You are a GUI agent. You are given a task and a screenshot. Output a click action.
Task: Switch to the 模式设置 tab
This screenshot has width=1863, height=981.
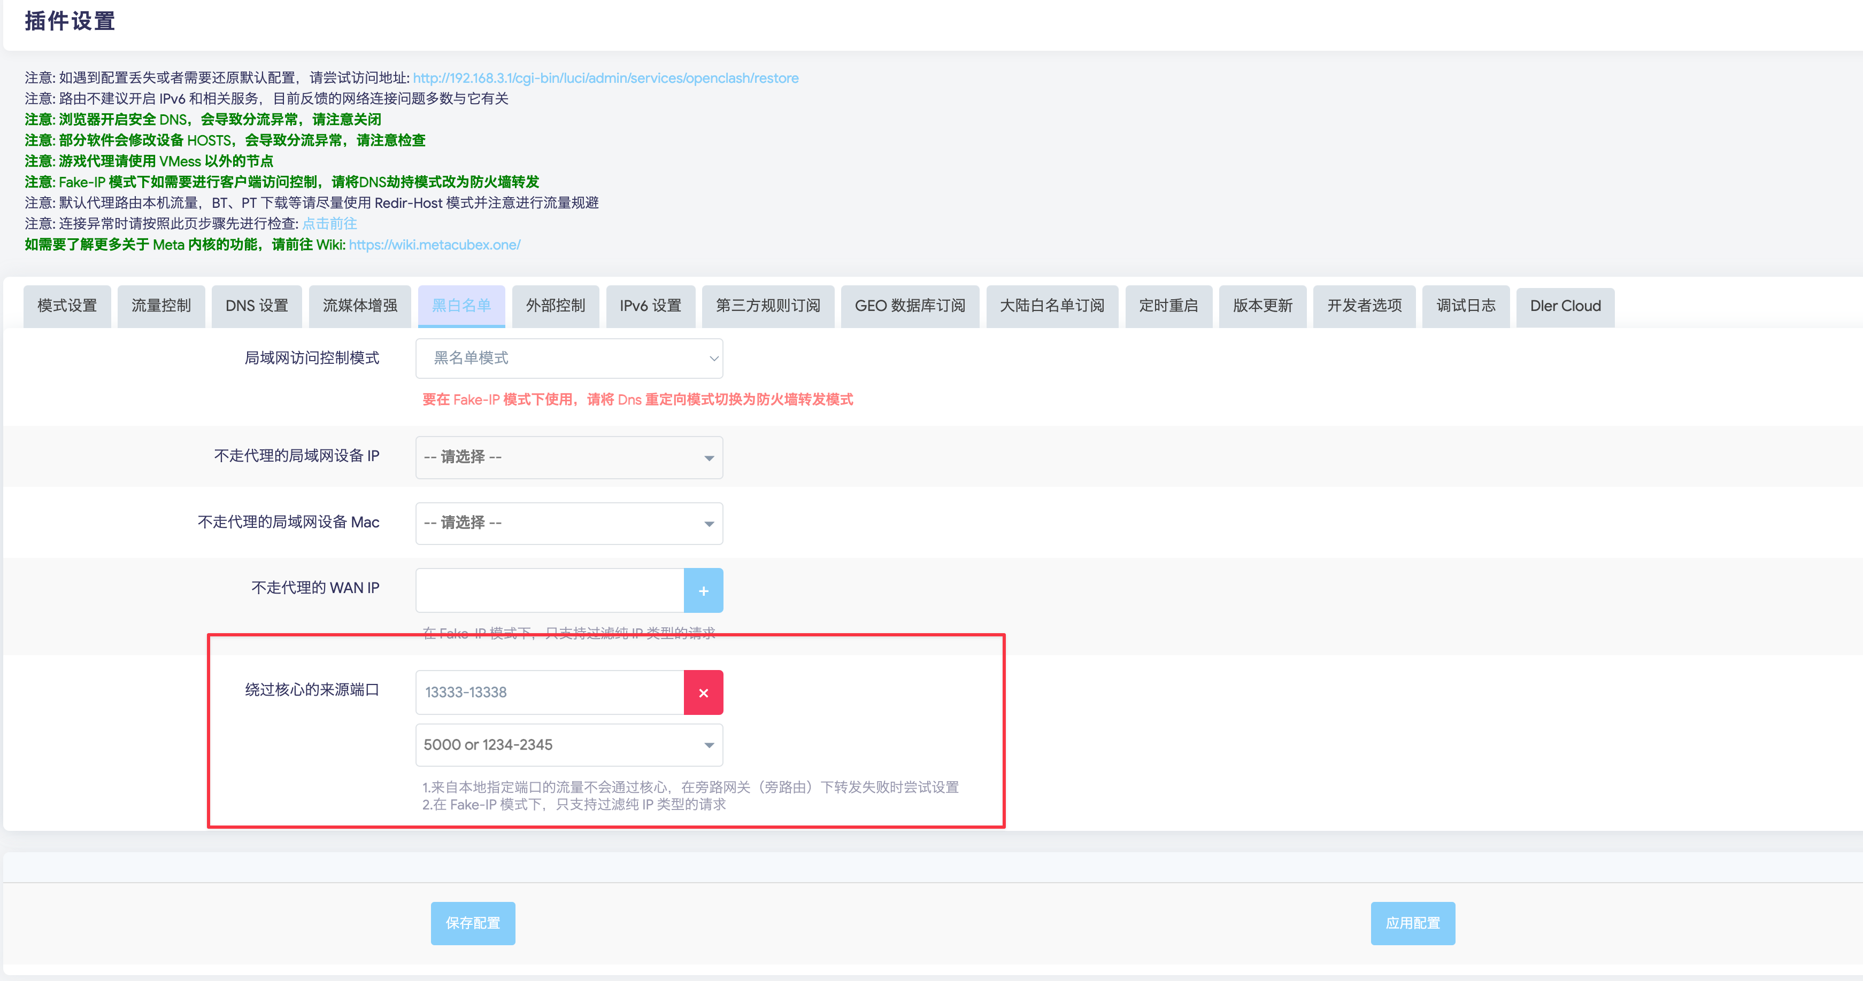point(67,306)
